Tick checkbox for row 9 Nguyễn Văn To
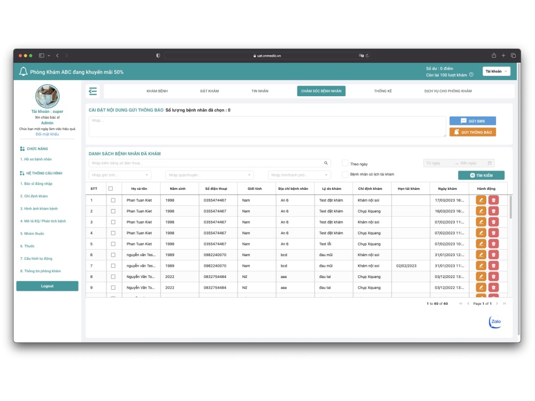 coord(113,288)
